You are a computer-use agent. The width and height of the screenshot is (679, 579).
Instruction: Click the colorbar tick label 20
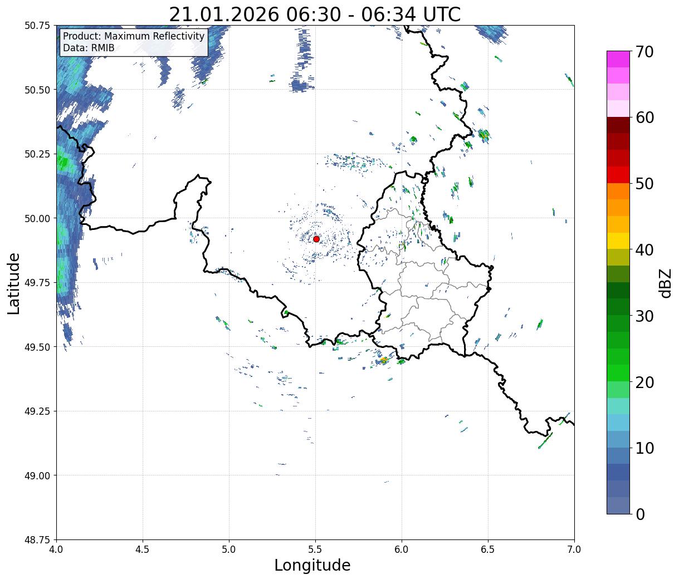(644, 382)
